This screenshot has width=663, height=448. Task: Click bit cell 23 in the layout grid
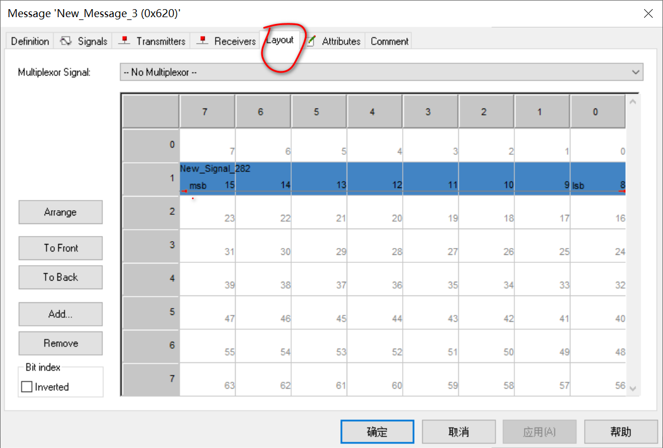(208, 213)
